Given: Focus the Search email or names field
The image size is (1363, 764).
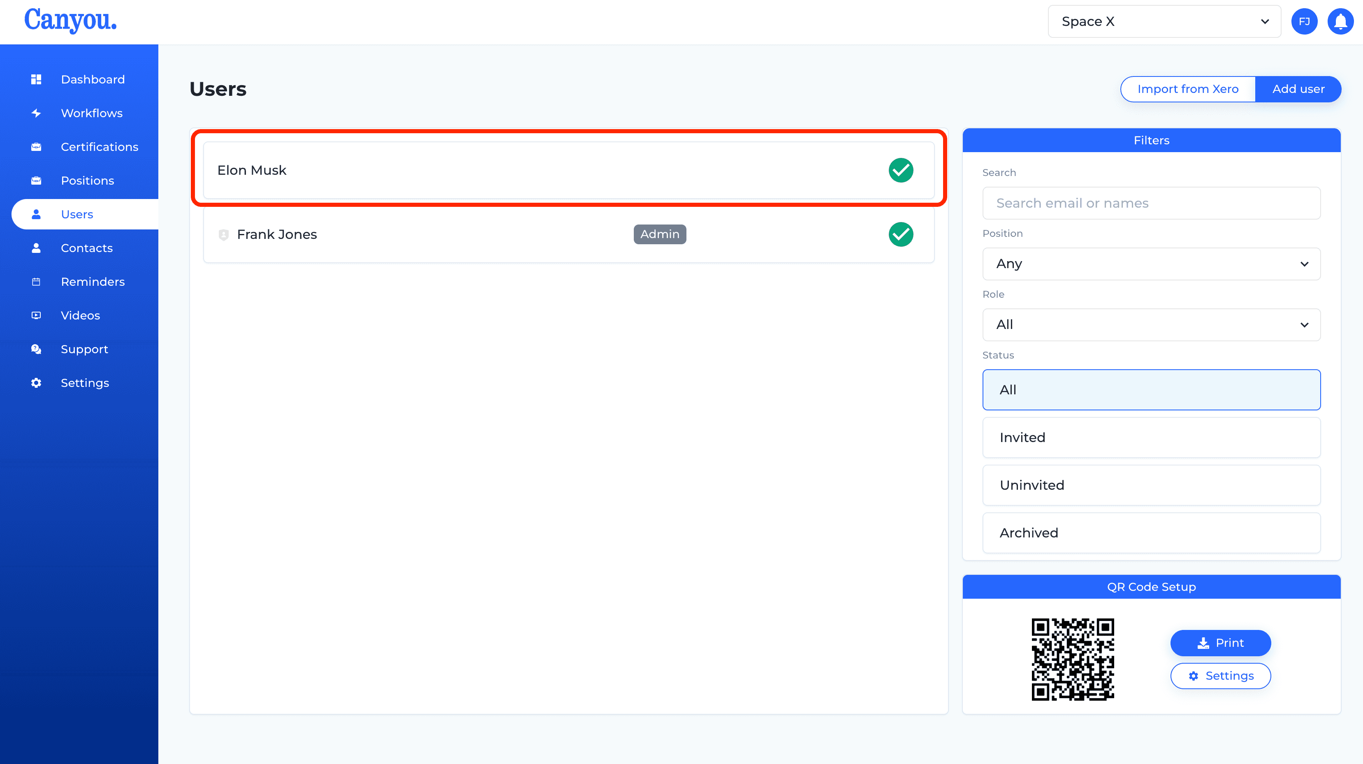Looking at the screenshot, I should coord(1151,203).
